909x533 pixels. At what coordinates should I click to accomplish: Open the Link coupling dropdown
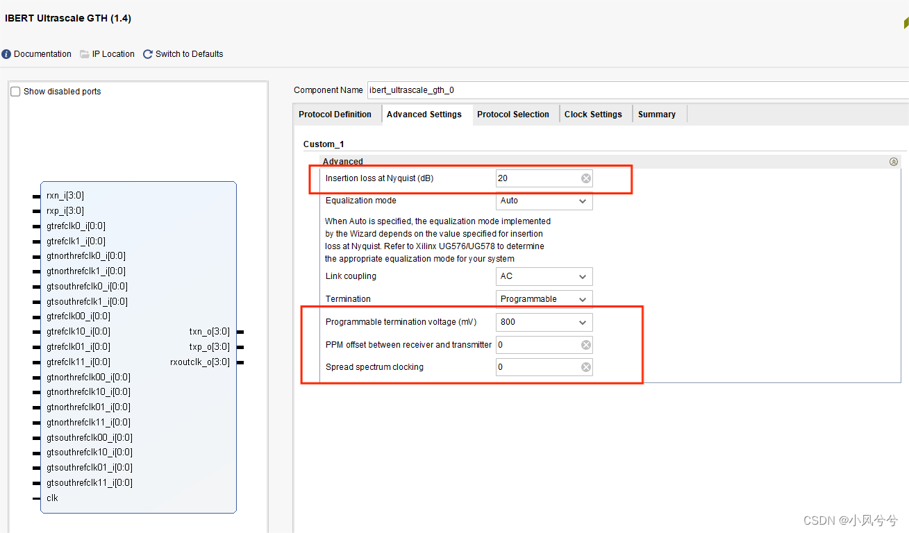pyautogui.click(x=544, y=276)
